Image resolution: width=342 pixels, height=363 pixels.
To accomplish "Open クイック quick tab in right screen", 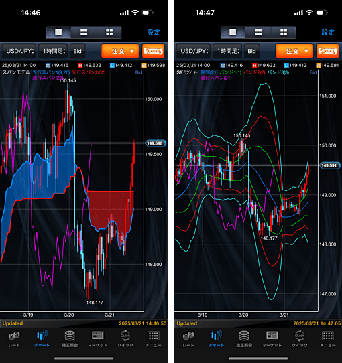I will pos(300,339).
